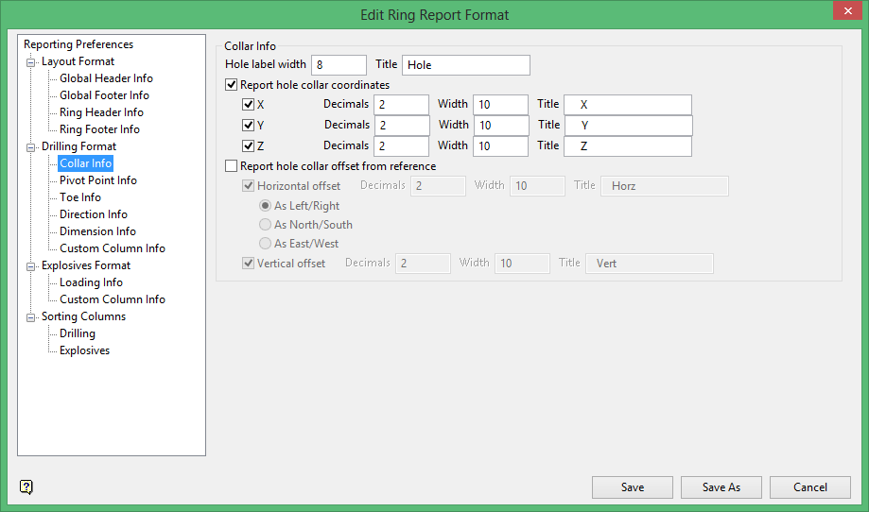
Task: Cancel the dialog
Action: [810, 487]
